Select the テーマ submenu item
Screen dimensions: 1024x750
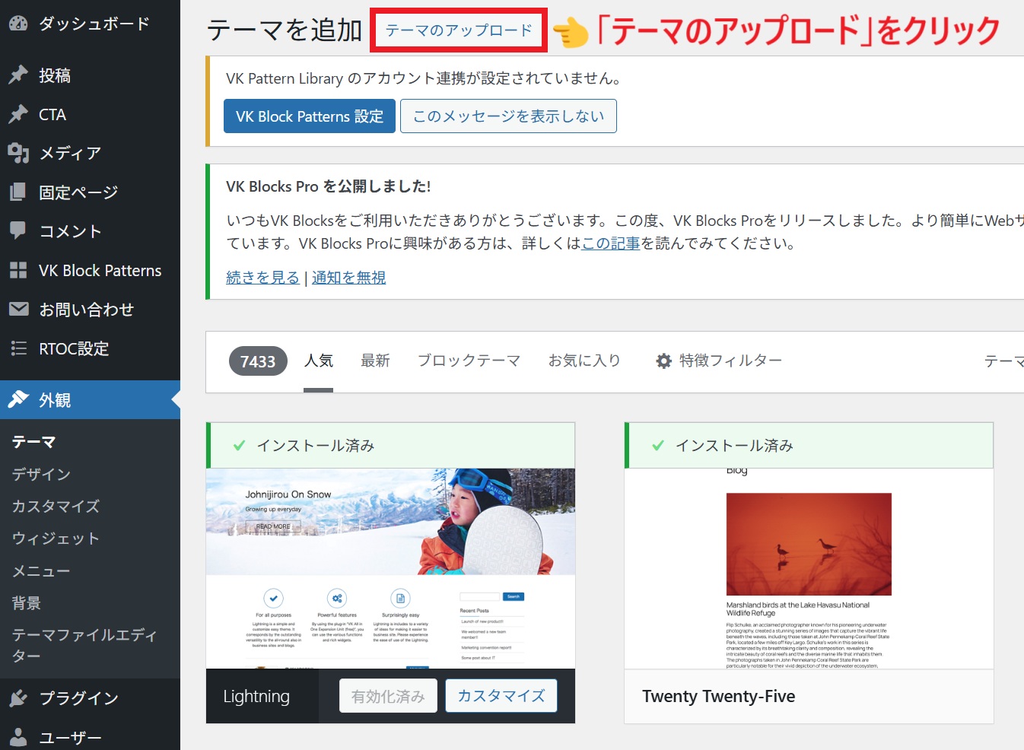tap(33, 442)
